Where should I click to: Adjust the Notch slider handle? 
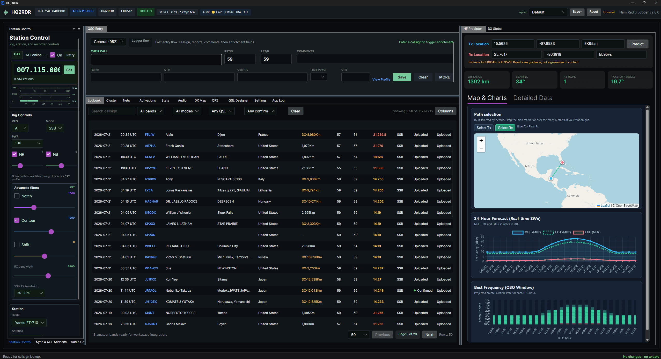(x=34, y=207)
